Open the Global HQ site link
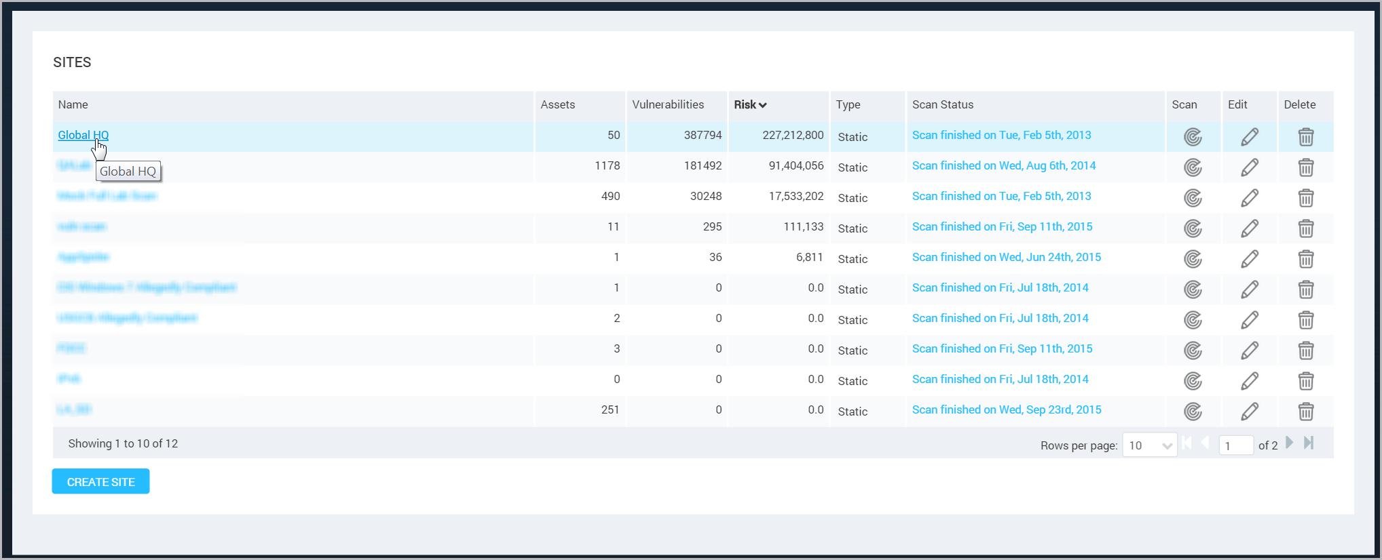The width and height of the screenshot is (1382, 560). (83, 135)
